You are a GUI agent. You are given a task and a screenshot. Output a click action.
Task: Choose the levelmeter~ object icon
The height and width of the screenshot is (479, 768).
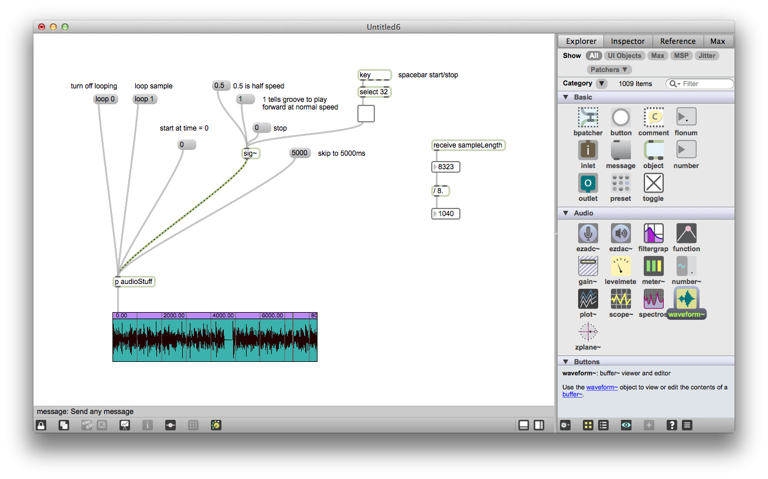(621, 266)
